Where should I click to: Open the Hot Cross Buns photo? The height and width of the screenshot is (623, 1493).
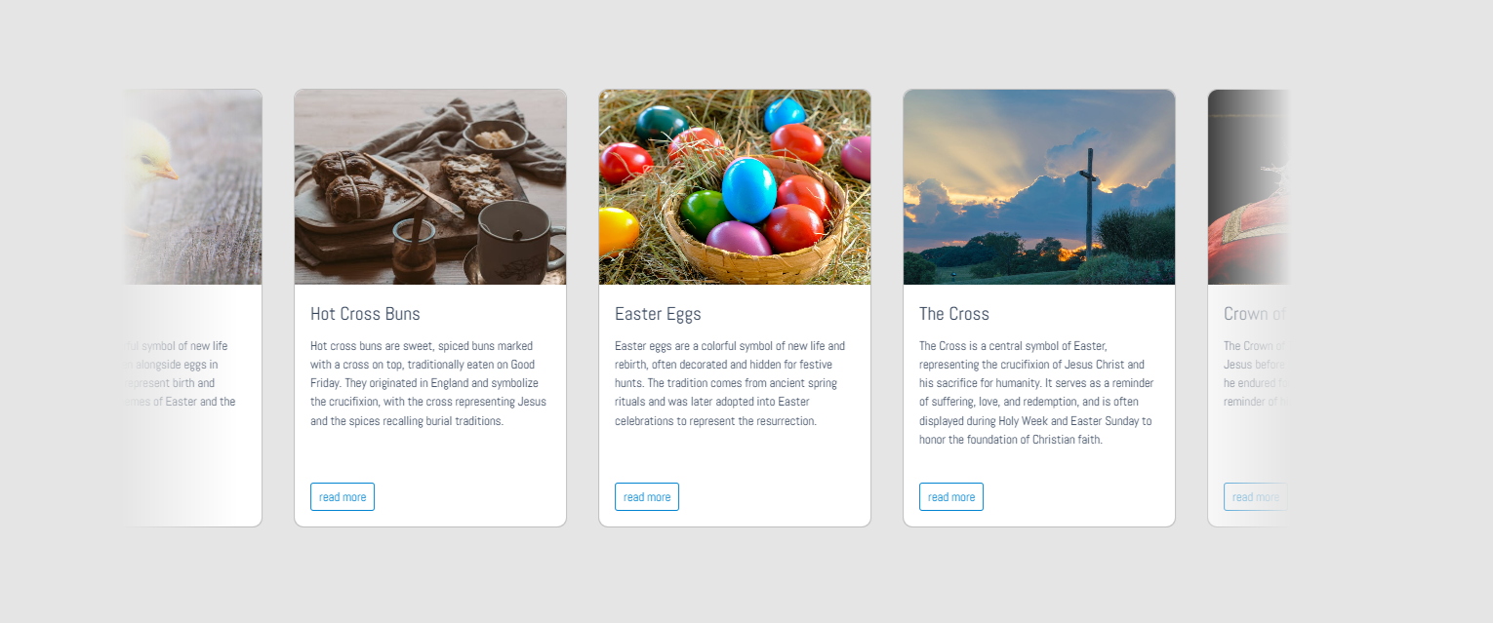(x=430, y=187)
